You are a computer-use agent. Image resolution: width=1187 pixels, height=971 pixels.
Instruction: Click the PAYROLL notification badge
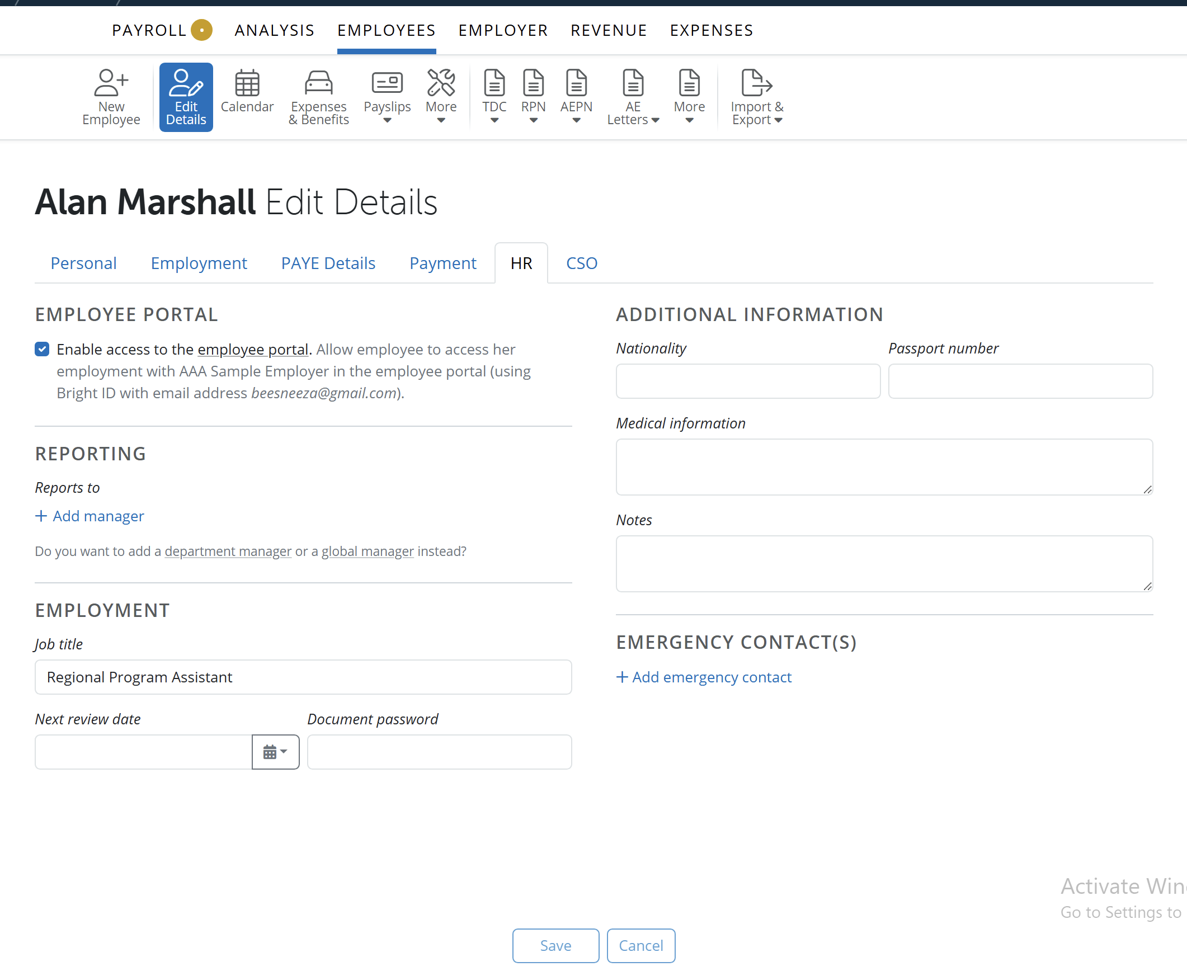point(201,30)
